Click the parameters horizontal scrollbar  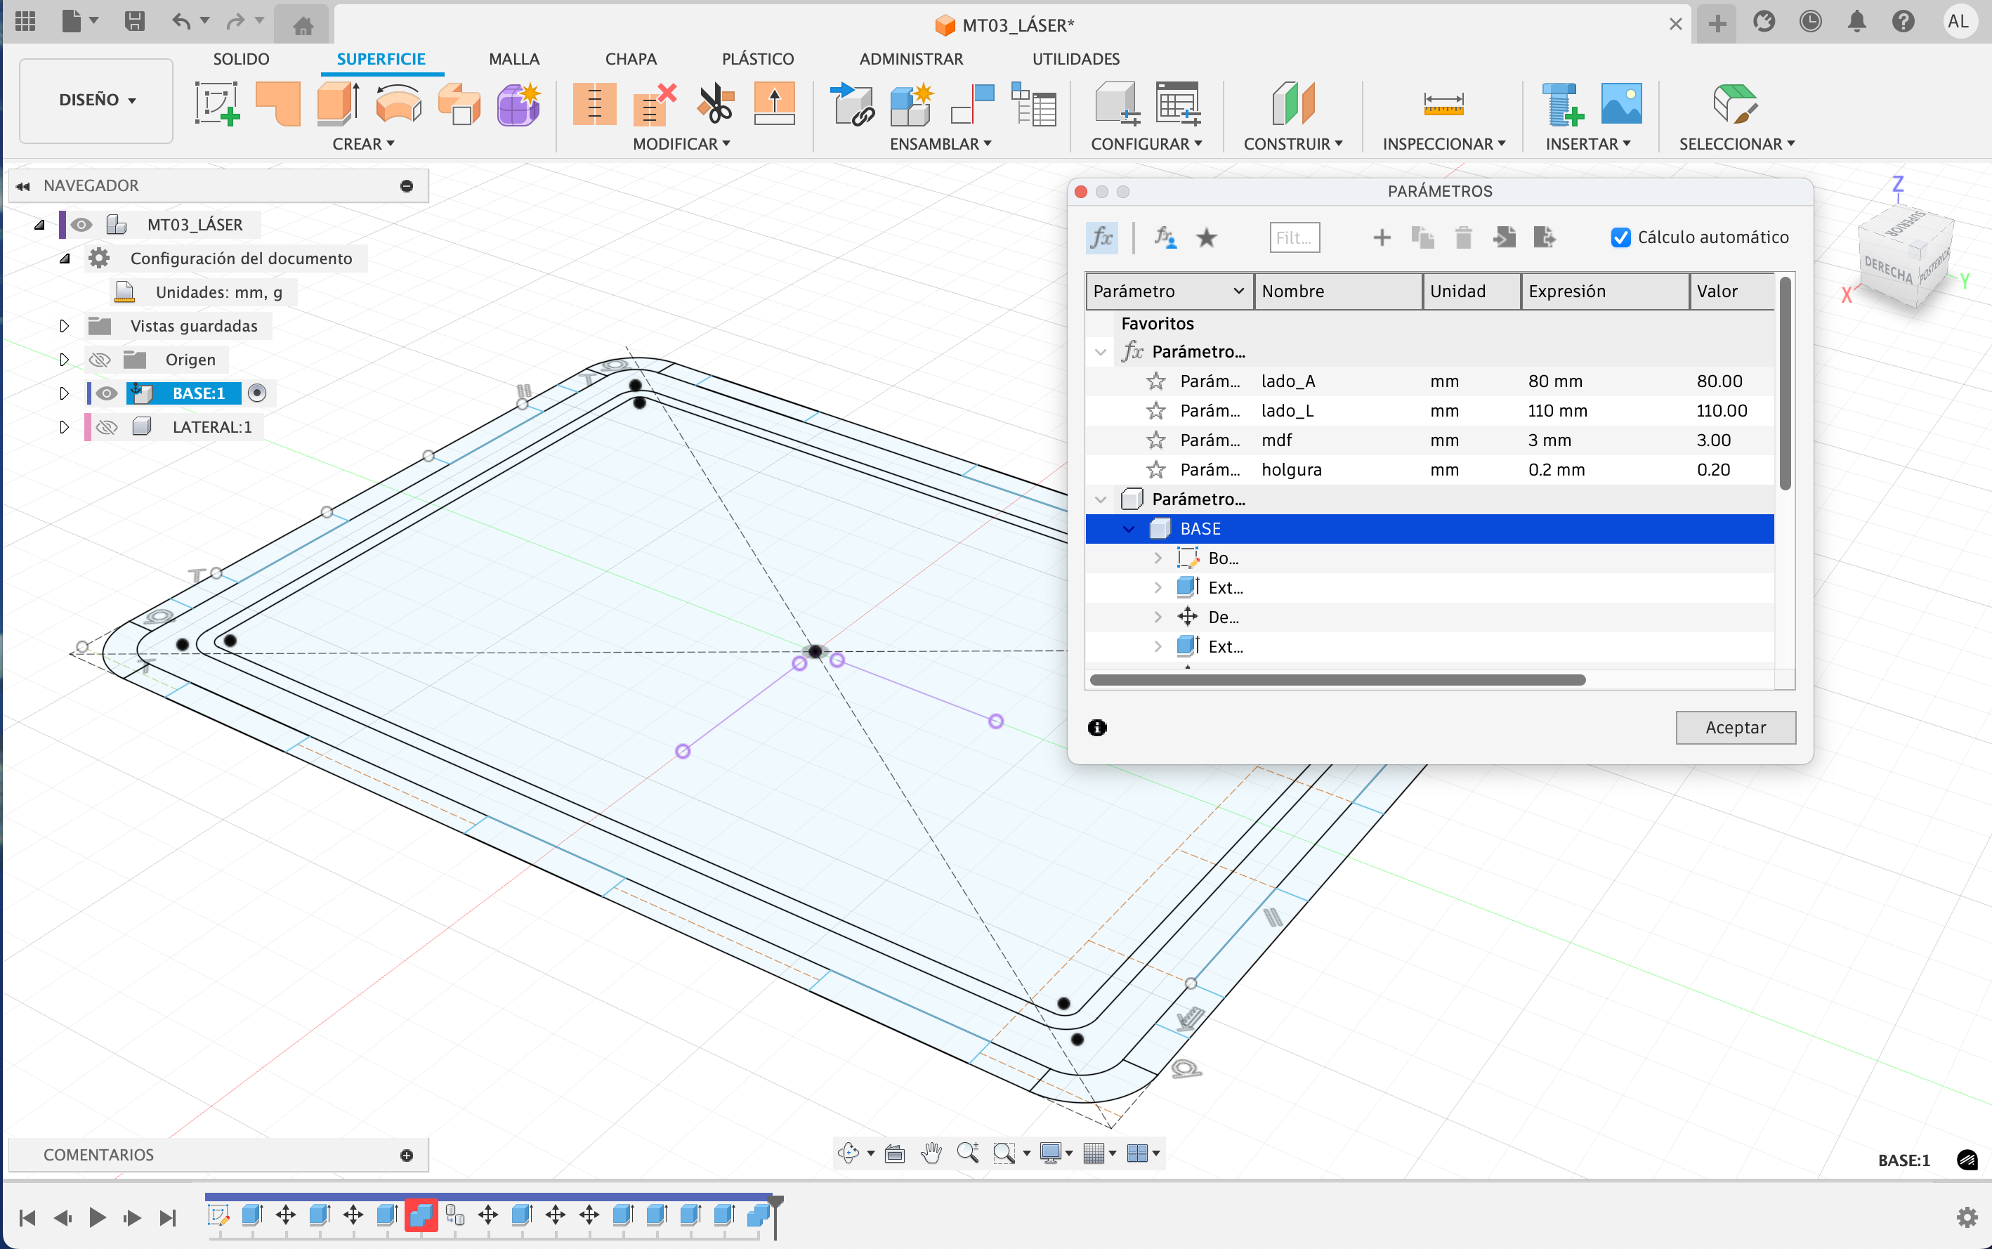(x=1337, y=680)
